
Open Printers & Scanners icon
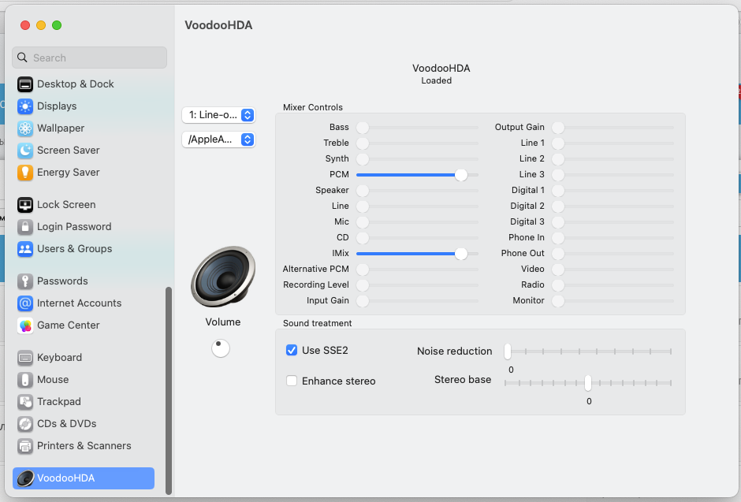(x=25, y=446)
